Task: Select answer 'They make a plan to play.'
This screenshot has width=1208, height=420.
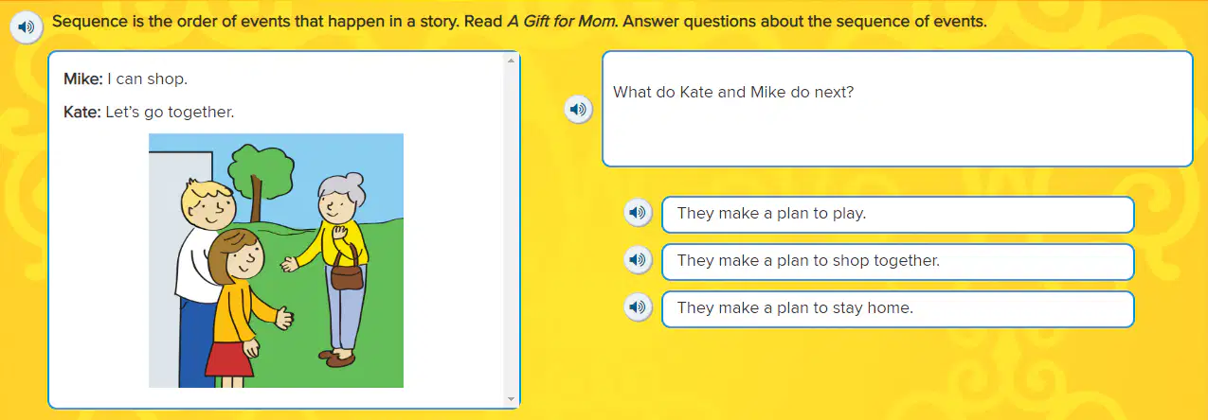Action: pos(897,214)
